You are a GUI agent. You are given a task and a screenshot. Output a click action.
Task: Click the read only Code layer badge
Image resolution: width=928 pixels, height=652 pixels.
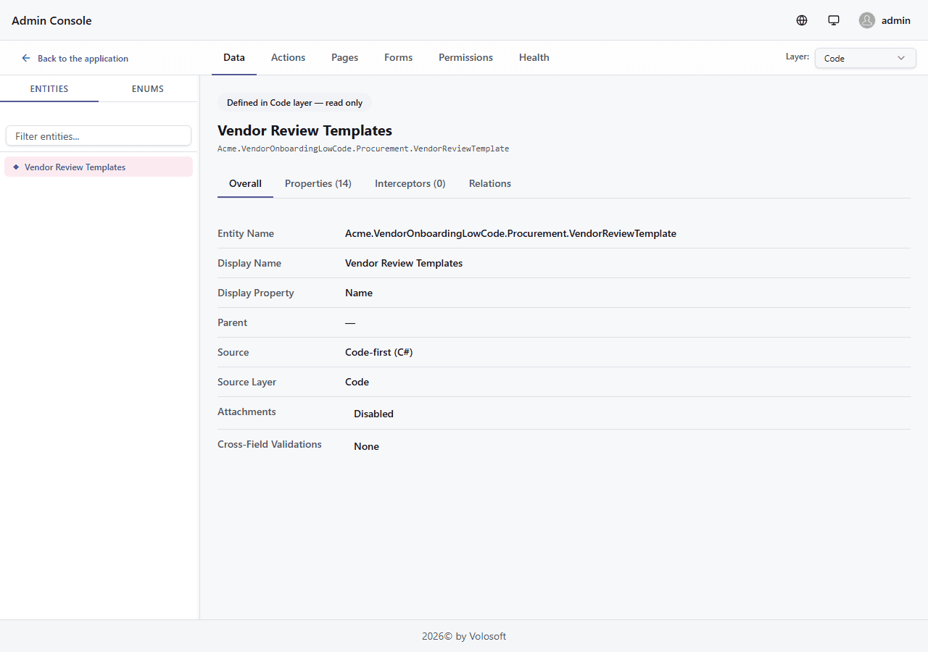pos(294,103)
